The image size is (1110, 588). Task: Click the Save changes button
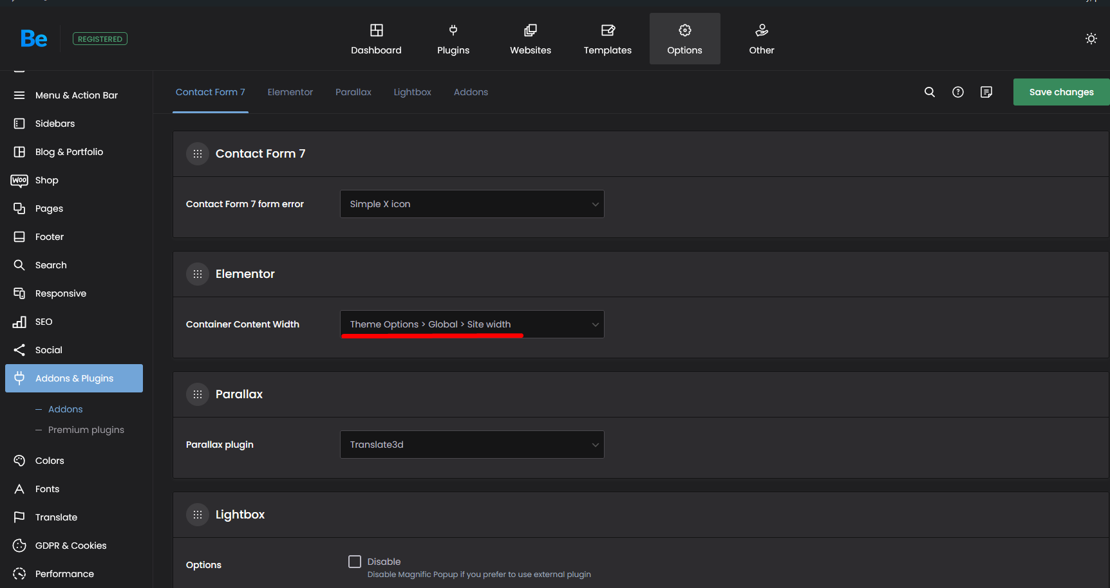1061,92
